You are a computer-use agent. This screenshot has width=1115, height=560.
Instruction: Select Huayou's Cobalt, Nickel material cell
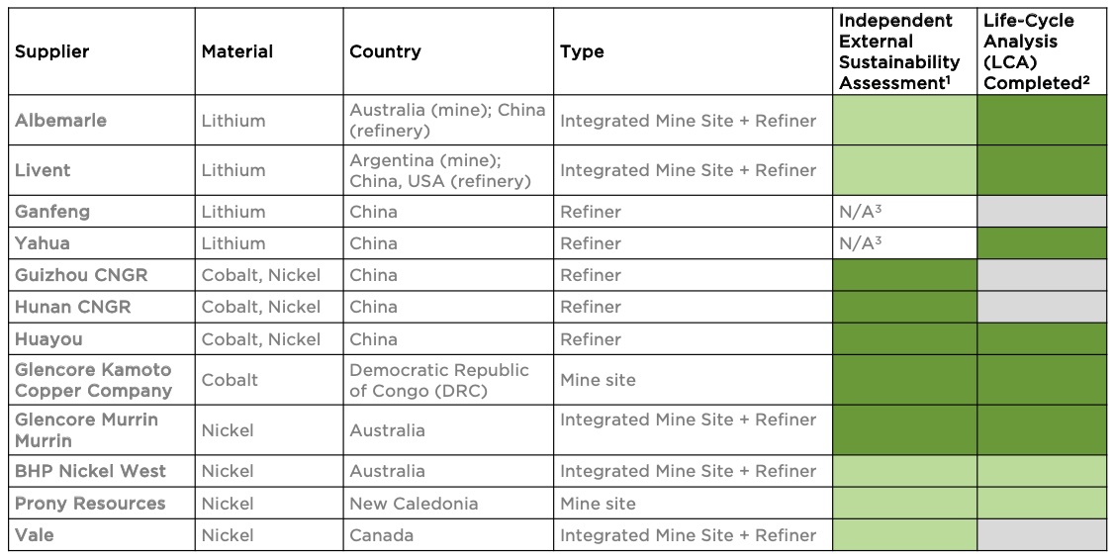coord(269,339)
